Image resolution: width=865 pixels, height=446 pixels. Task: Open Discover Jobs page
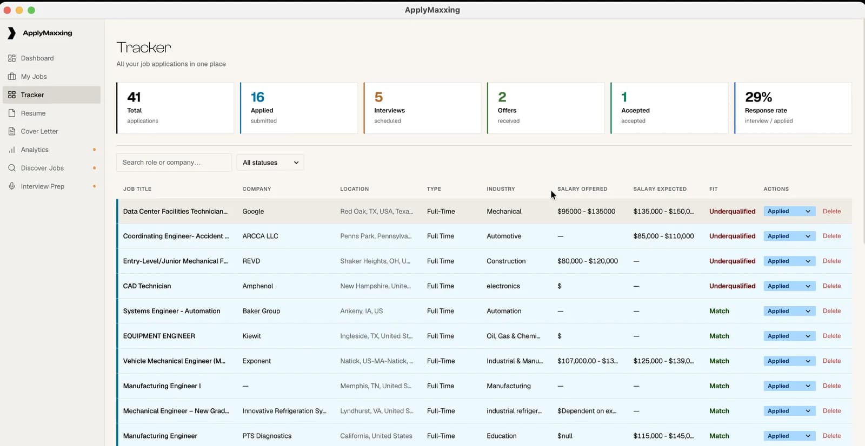(x=51, y=168)
